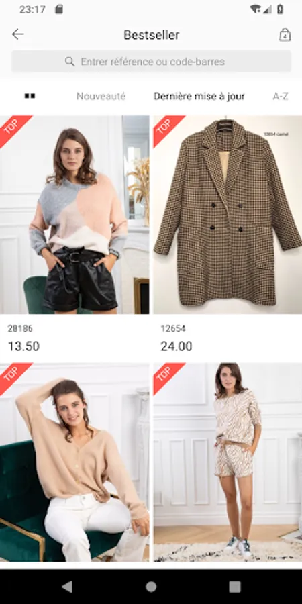This screenshot has height=604, width=302.
Task: Tap the back arrow icon
Action: [17, 35]
